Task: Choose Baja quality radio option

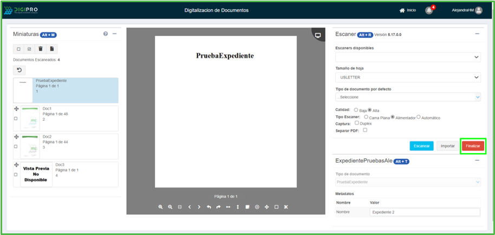Action: pyautogui.click(x=356, y=110)
